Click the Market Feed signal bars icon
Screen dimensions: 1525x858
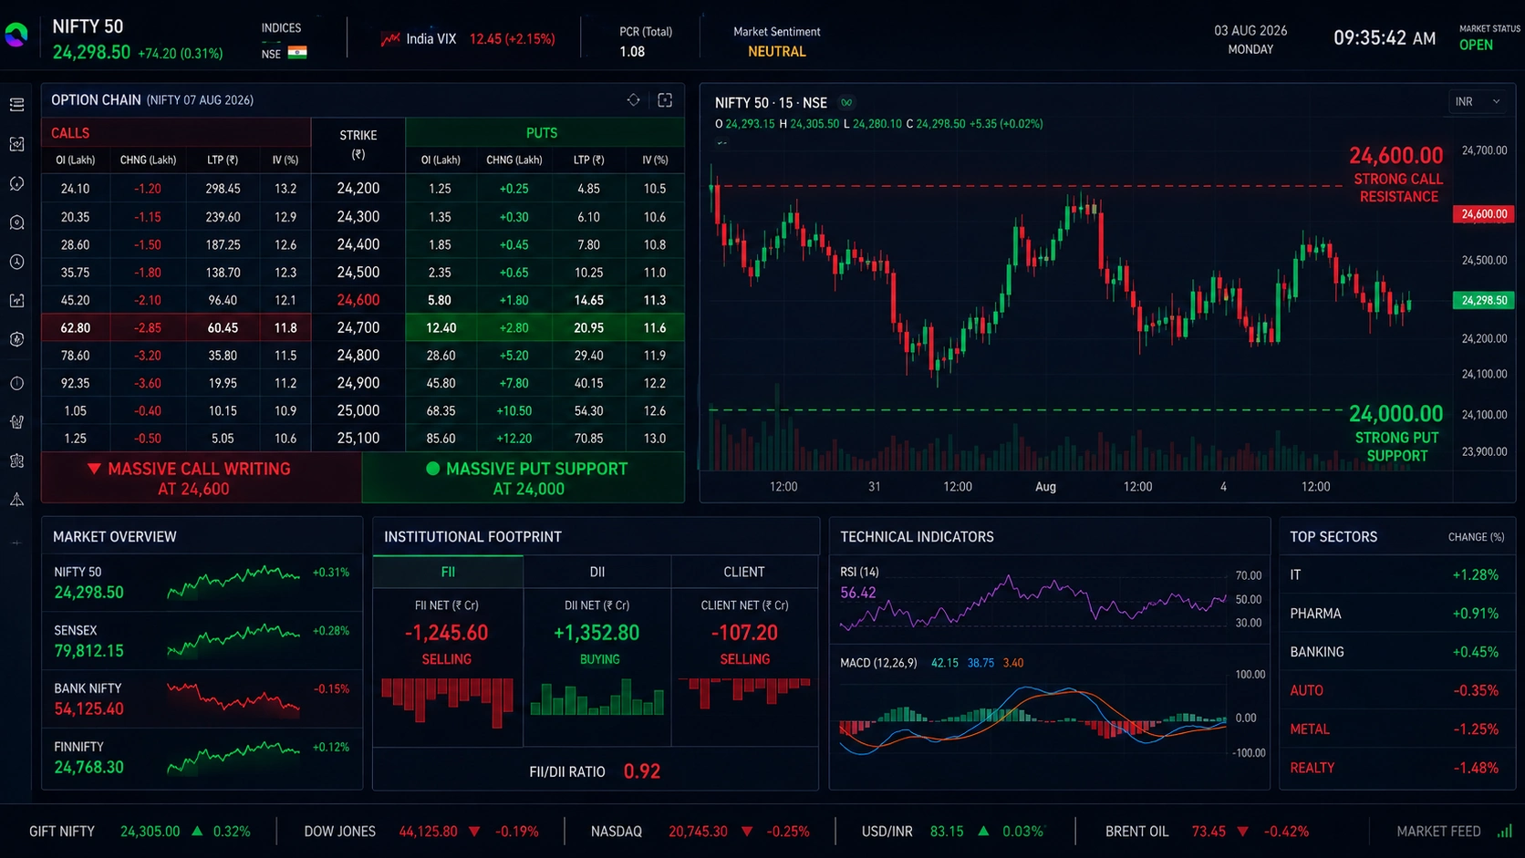1504,832
